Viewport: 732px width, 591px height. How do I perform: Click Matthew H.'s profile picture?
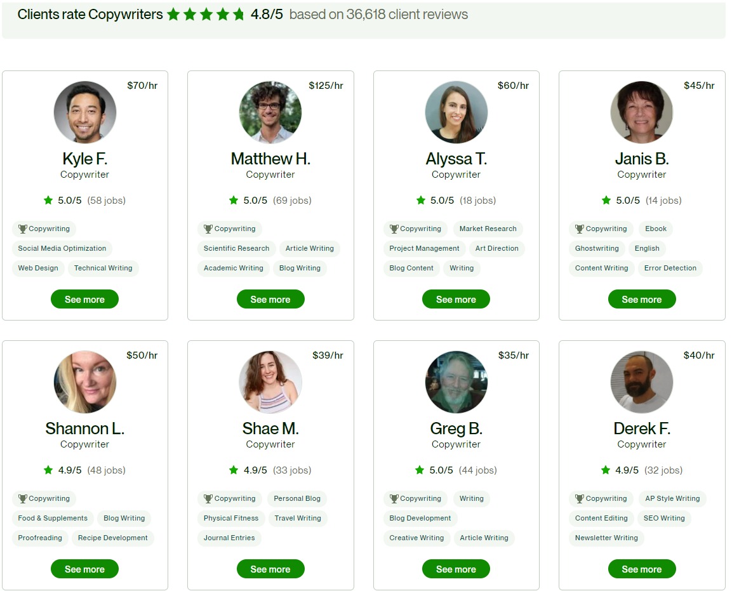[270, 112]
